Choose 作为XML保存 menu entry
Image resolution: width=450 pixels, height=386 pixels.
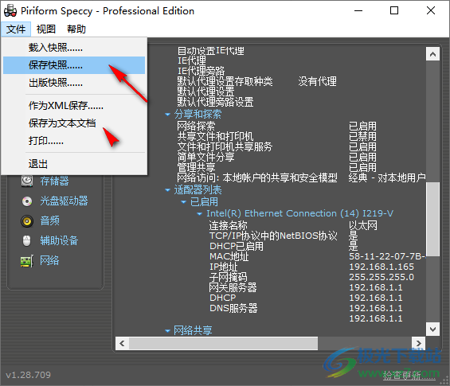click(74, 106)
